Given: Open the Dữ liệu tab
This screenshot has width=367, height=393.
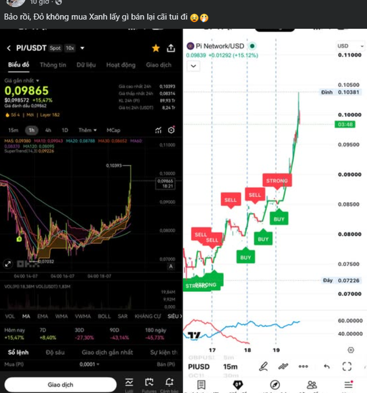Looking at the screenshot, I should click(86, 65).
